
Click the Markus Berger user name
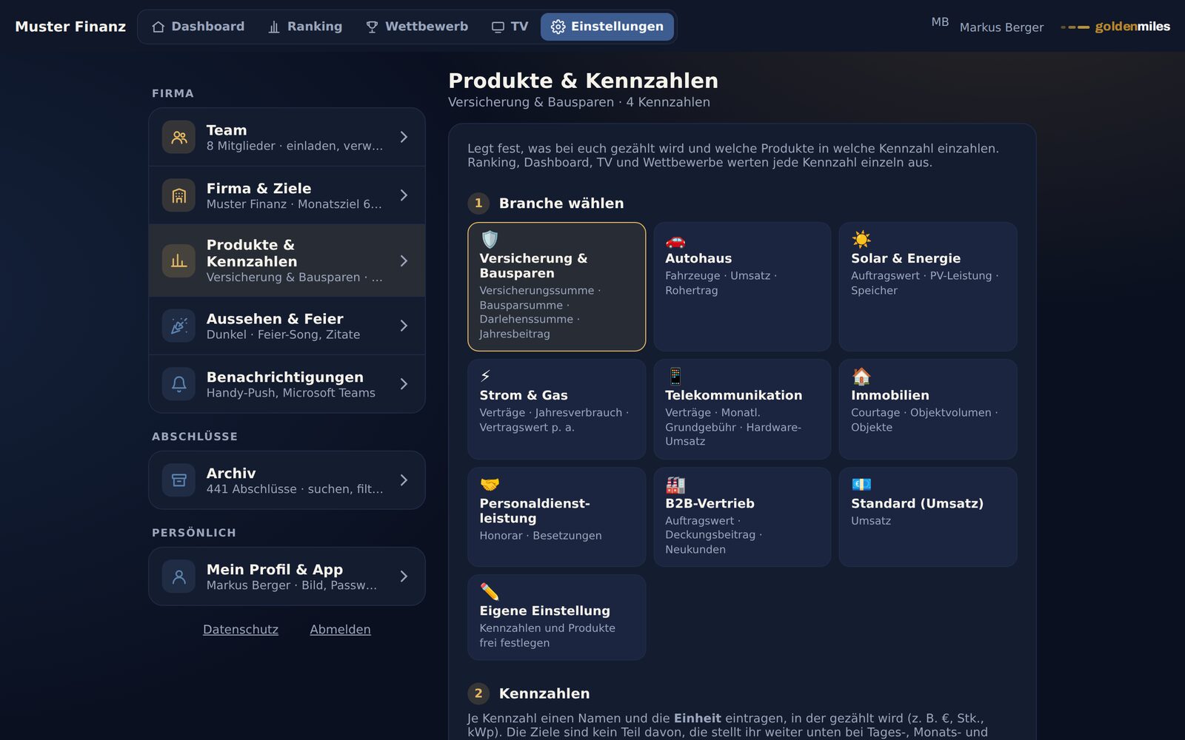tap(1001, 27)
